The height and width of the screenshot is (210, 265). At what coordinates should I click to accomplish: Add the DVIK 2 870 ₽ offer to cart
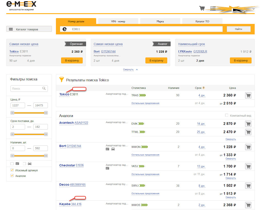point(248,124)
